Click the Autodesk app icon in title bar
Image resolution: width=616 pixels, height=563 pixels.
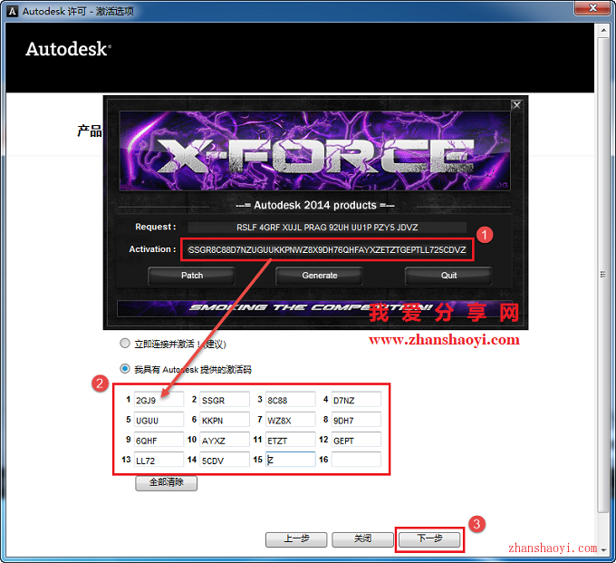[x=13, y=11]
